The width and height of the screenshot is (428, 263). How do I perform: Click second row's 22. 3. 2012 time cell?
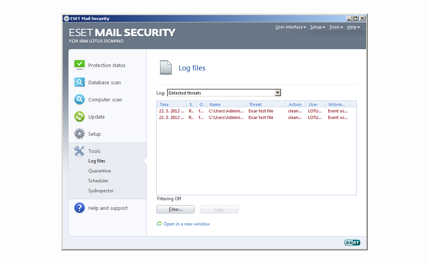point(172,118)
